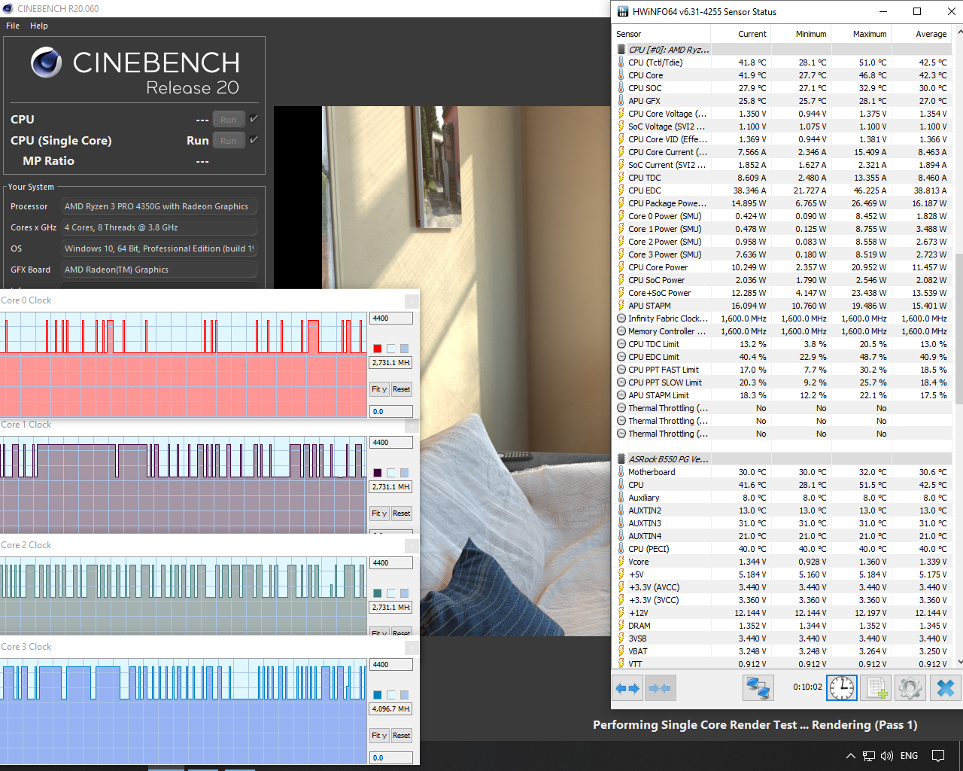Click the Minimum column header in HWiNFO
963x771 pixels.
pos(800,34)
